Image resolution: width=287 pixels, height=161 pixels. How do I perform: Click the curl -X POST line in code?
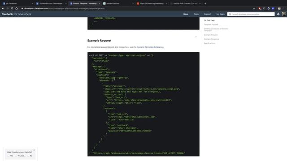[121, 55]
